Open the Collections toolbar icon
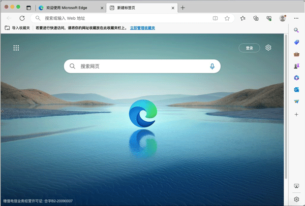 [256, 18]
